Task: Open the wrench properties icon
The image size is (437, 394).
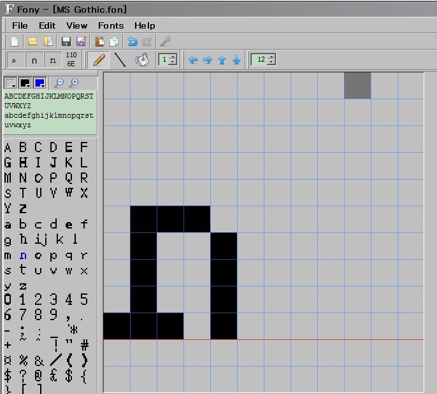Action: (x=166, y=41)
